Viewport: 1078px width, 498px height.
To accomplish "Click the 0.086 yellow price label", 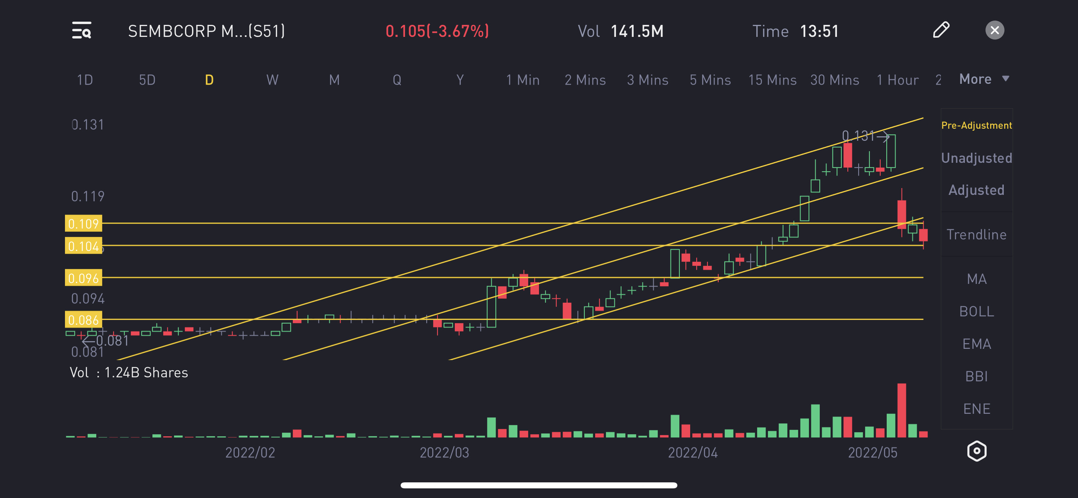I will 83,320.
